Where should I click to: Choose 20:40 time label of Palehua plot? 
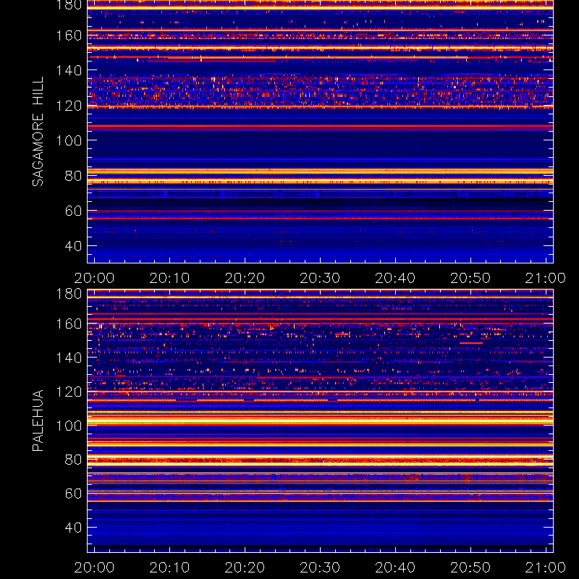click(395, 567)
